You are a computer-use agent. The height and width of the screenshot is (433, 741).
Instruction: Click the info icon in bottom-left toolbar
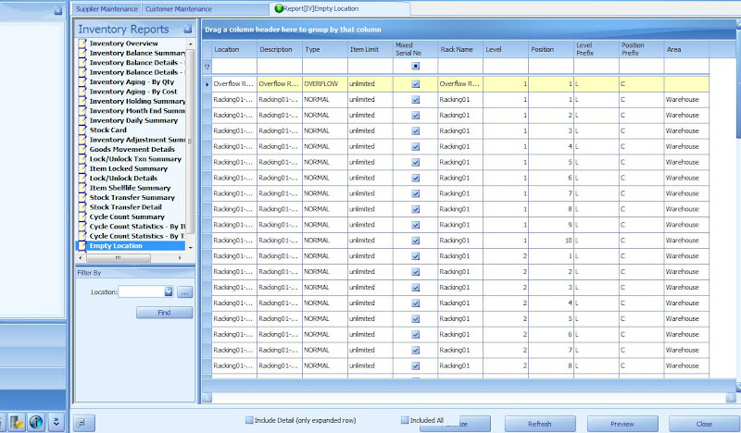[37, 422]
